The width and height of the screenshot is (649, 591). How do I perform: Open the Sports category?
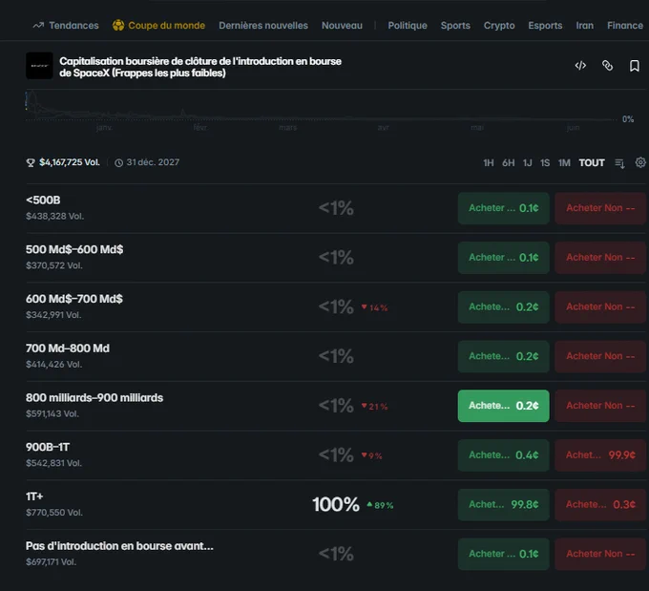tap(455, 25)
